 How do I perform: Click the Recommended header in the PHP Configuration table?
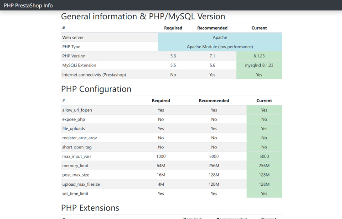coord(214,101)
